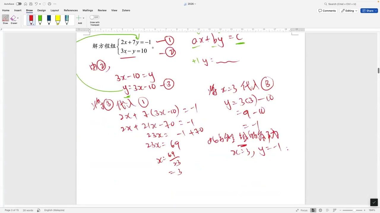Enter Focus mode
Screen dimensions: 380x213
pos(302,210)
